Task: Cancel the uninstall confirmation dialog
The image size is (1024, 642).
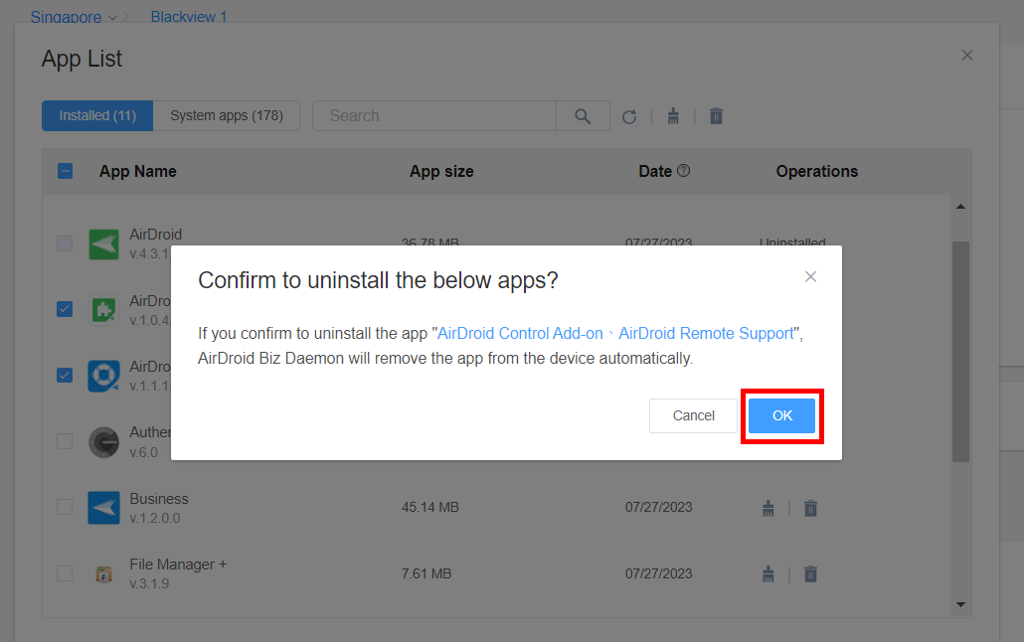Action: 693,415
